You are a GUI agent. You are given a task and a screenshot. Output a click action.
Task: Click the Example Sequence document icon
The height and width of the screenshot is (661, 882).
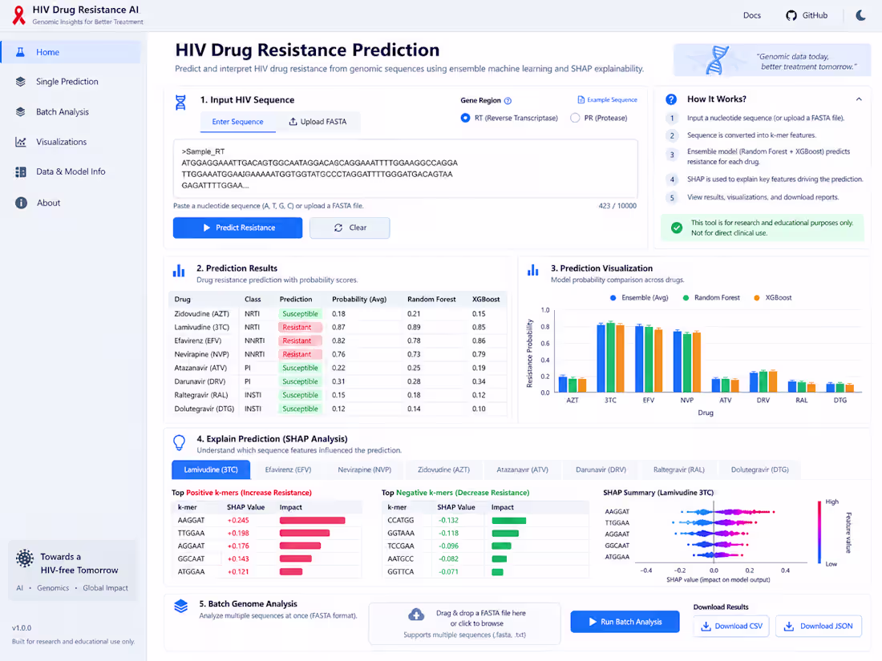pyautogui.click(x=581, y=99)
